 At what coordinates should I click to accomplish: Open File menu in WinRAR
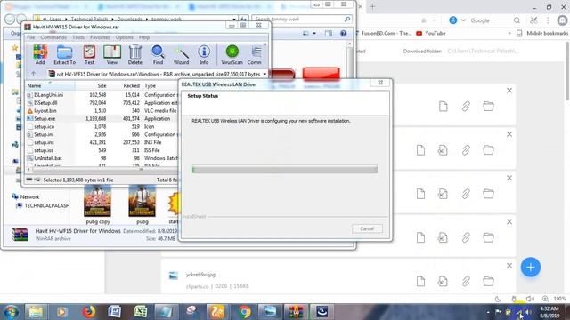[x=31, y=37]
